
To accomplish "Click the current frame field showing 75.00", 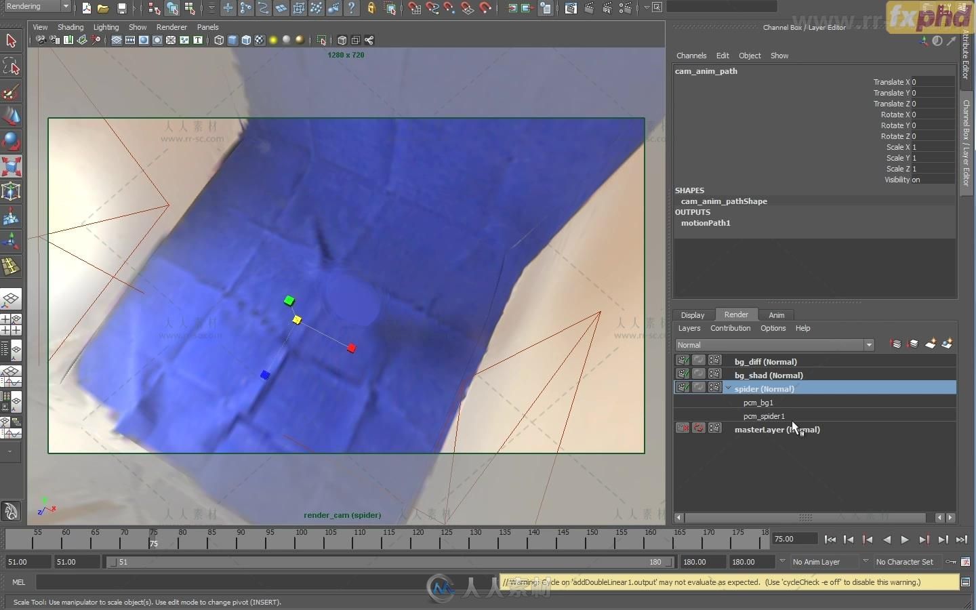I will (794, 539).
